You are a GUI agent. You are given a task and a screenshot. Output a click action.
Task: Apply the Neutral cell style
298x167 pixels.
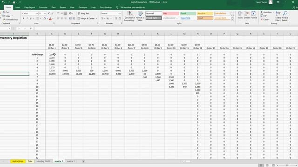pos(205,13)
